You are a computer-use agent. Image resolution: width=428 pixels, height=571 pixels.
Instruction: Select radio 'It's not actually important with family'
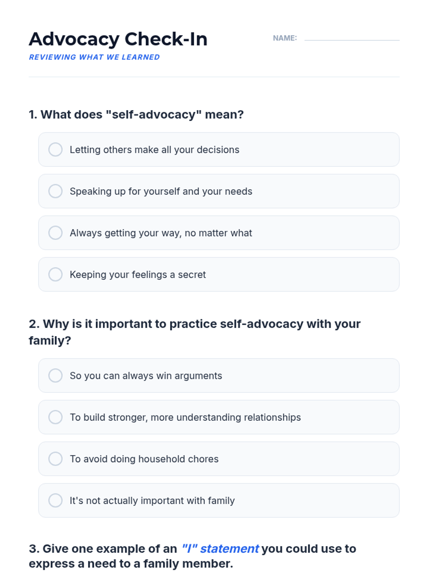[55, 500]
